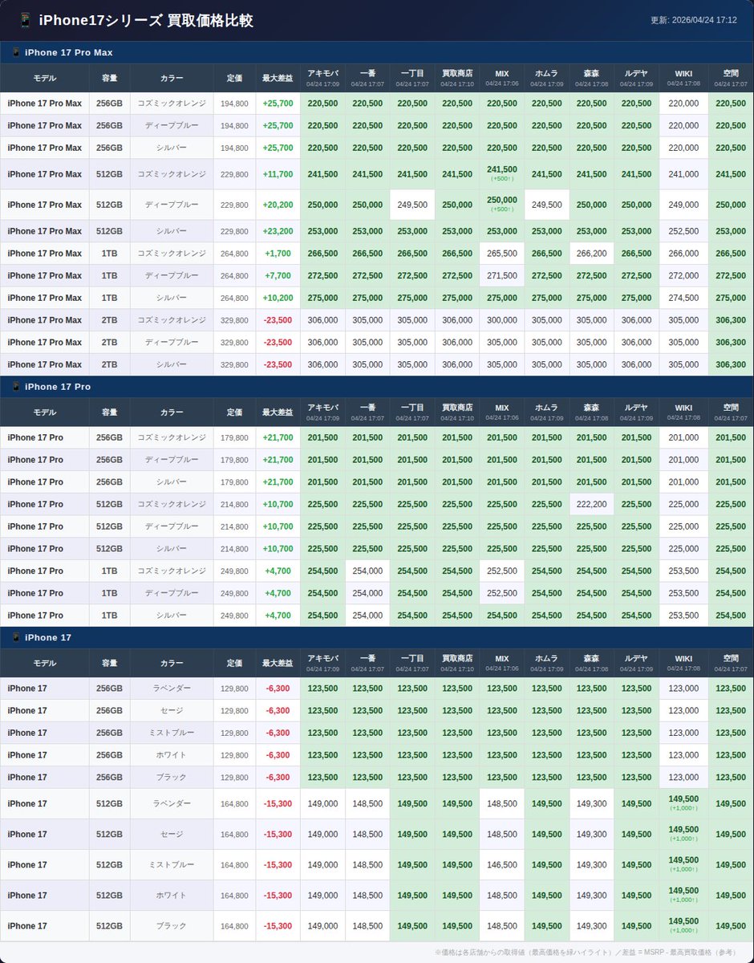Click the MIX column header in iPhone 17 Pro table
This screenshot has height=963, width=754.
(x=502, y=412)
